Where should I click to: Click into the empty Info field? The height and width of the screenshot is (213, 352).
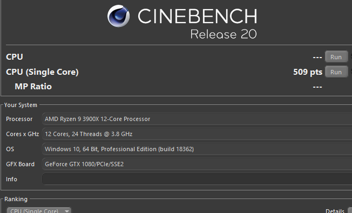[x=197, y=179]
